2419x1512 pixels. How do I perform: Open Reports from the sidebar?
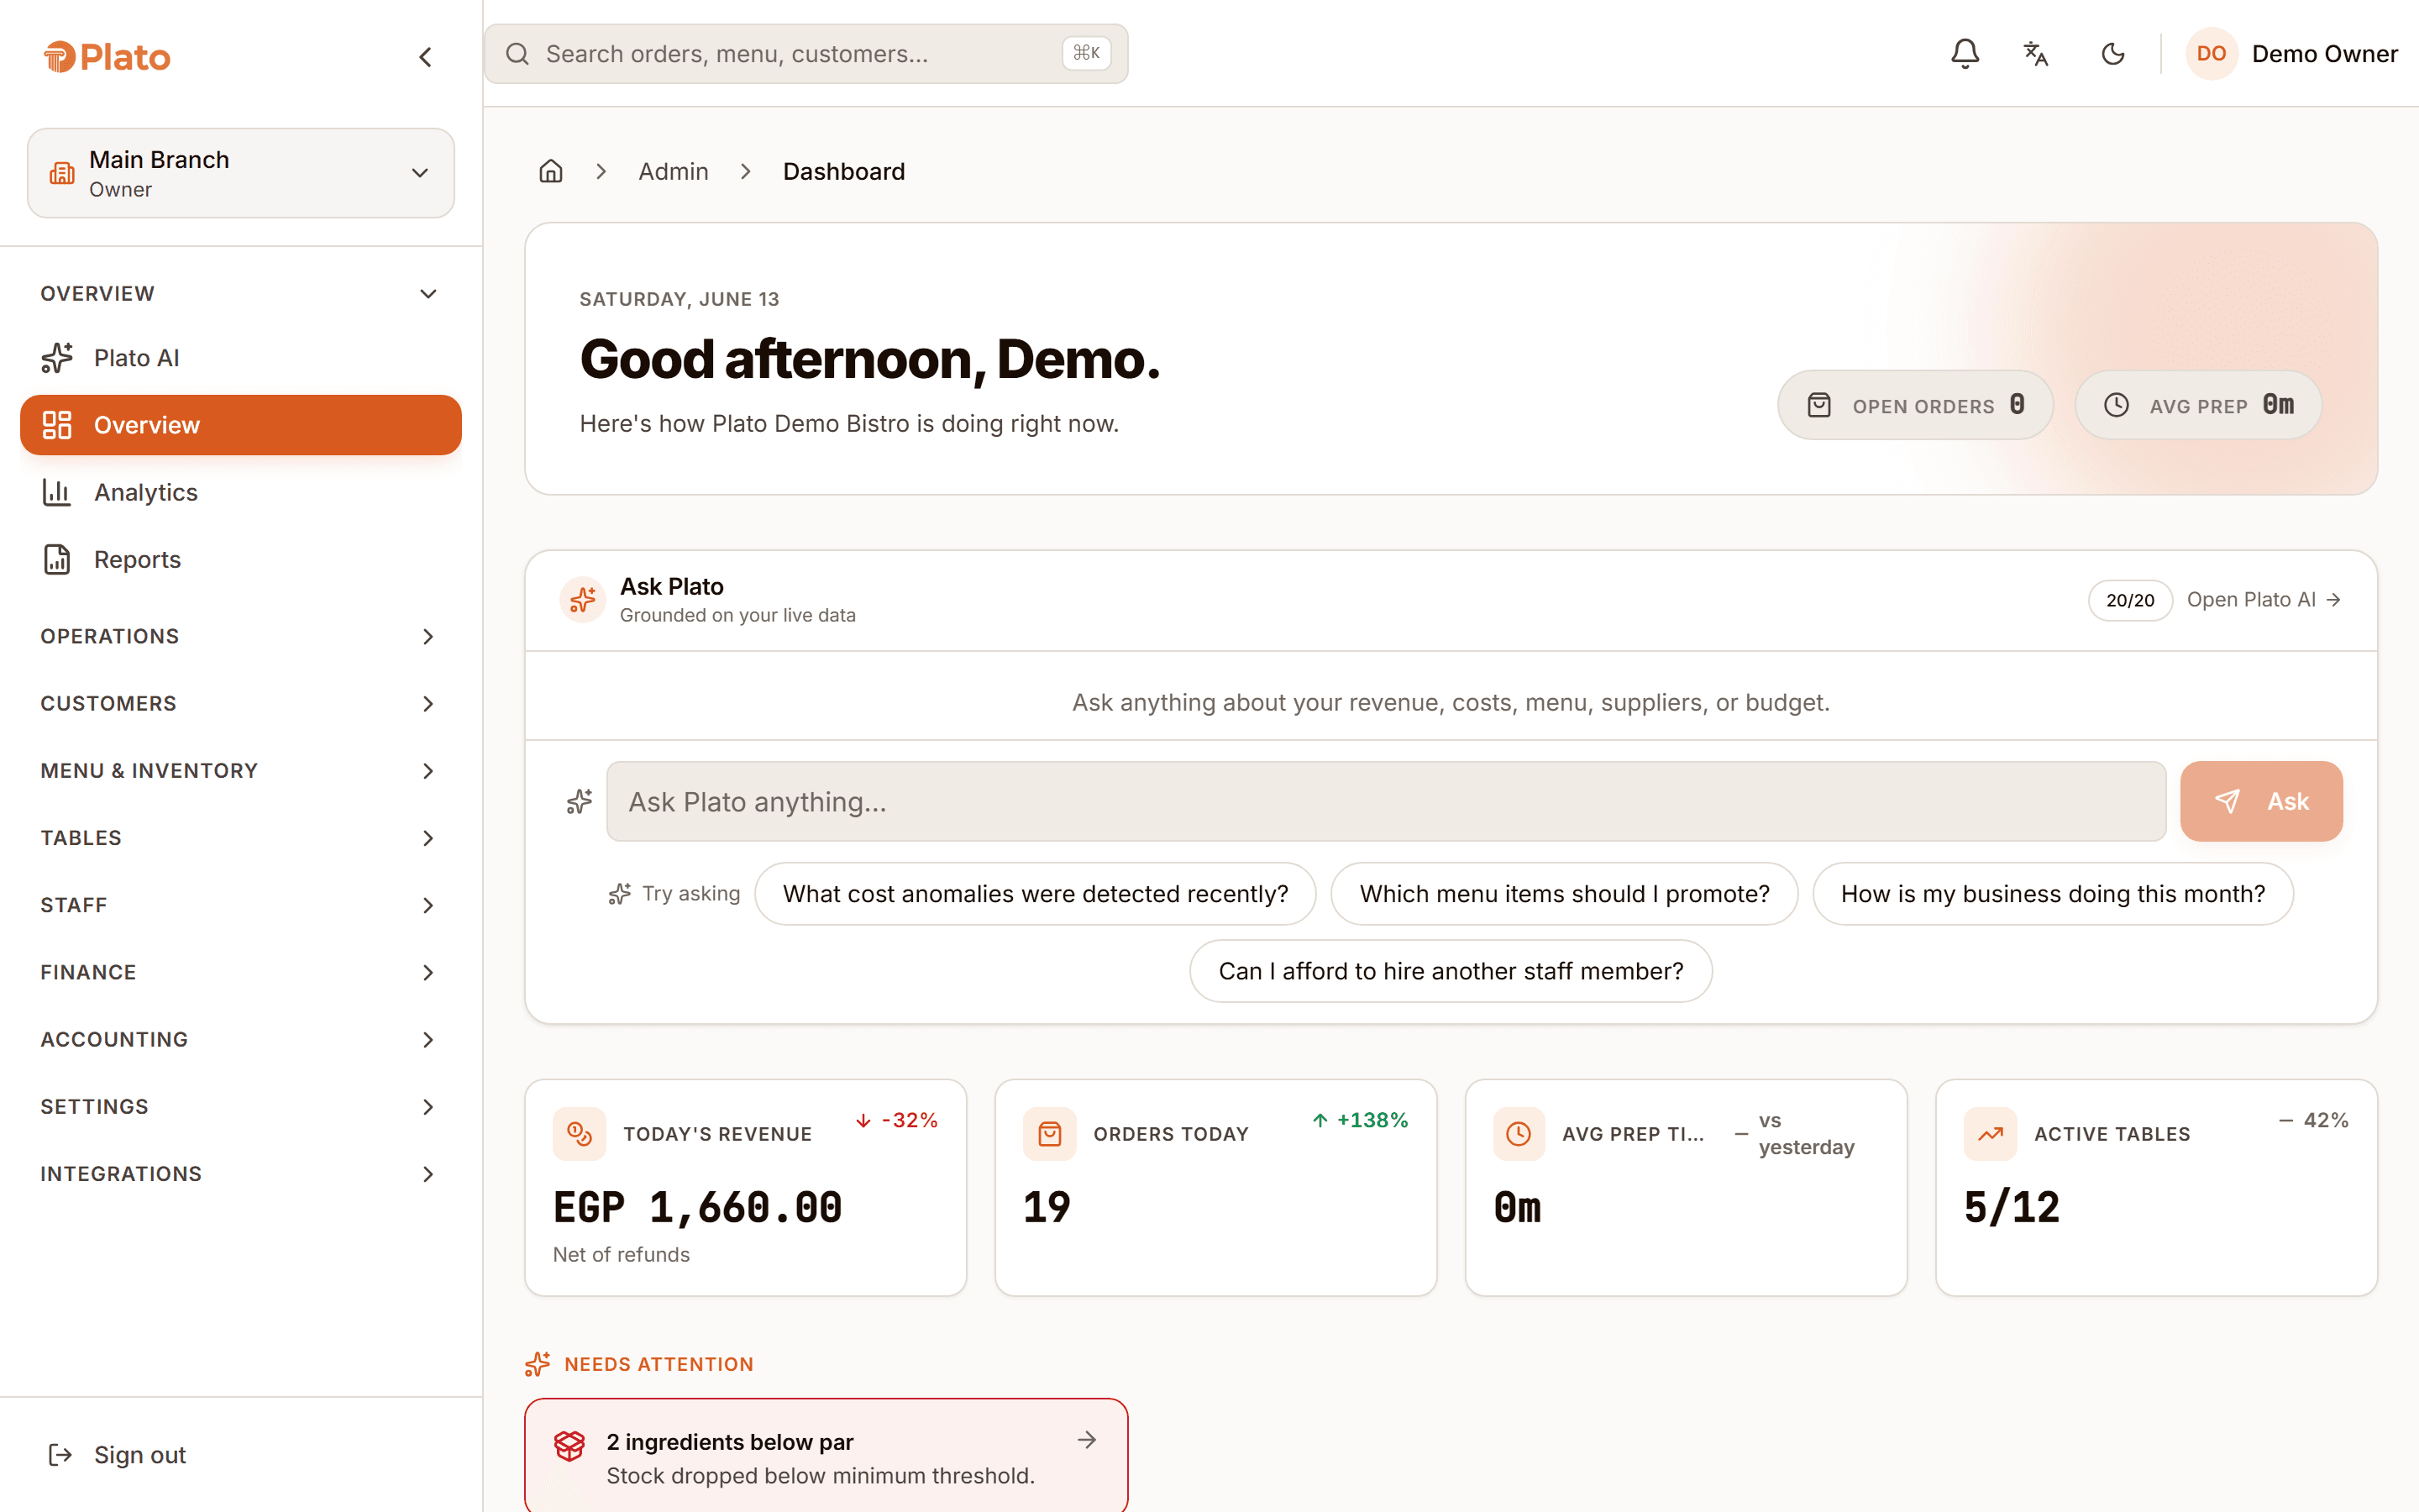(x=241, y=559)
